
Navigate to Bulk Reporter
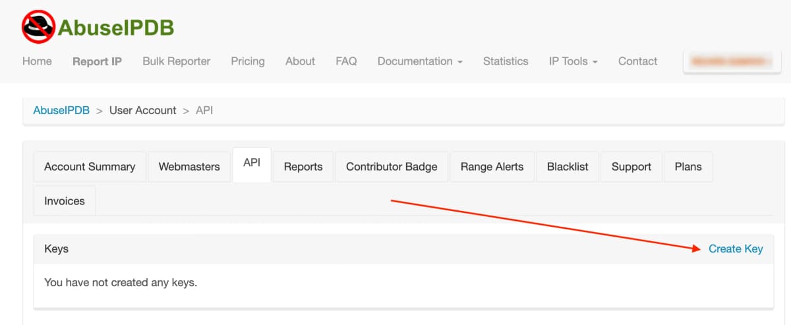point(176,61)
